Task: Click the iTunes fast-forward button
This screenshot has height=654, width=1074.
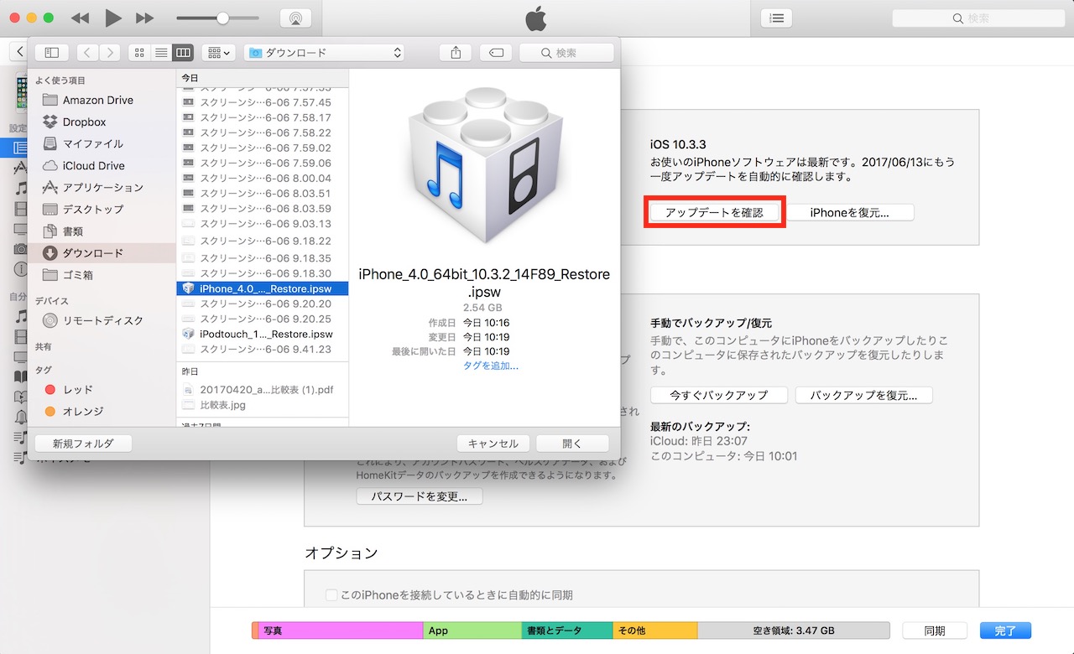Action: [x=144, y=18]
